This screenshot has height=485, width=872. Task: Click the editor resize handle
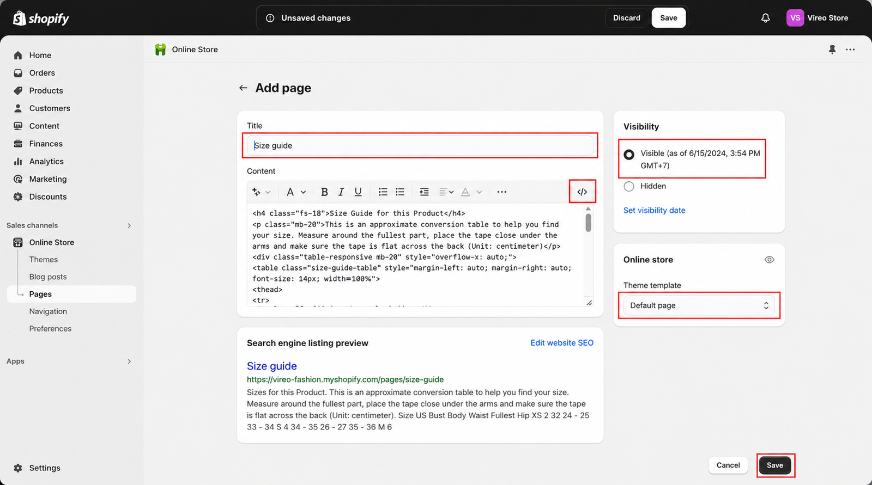click(x=589, y=303)
